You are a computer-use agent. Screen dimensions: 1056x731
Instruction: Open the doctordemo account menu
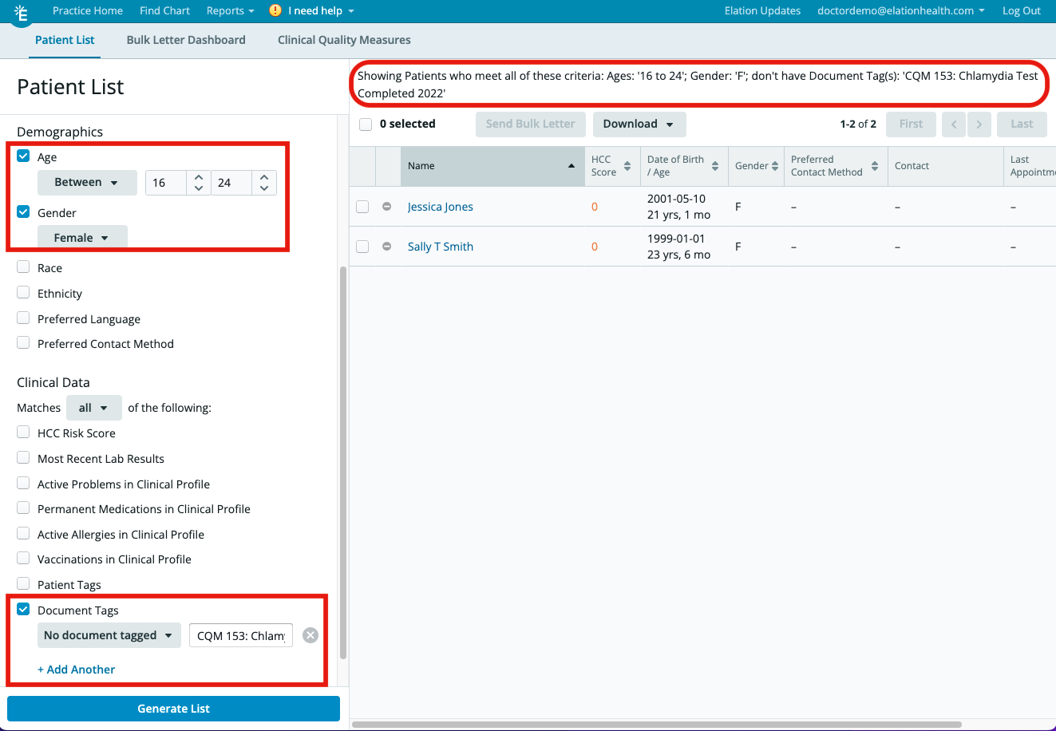pyautogui.click(x=901, y=10)
